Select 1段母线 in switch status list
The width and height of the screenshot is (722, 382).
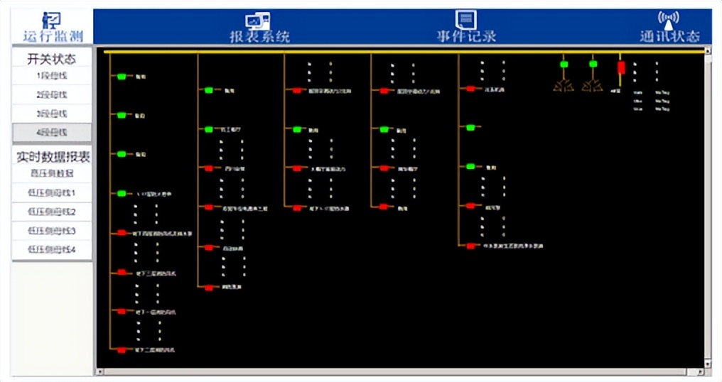point(52,75)
